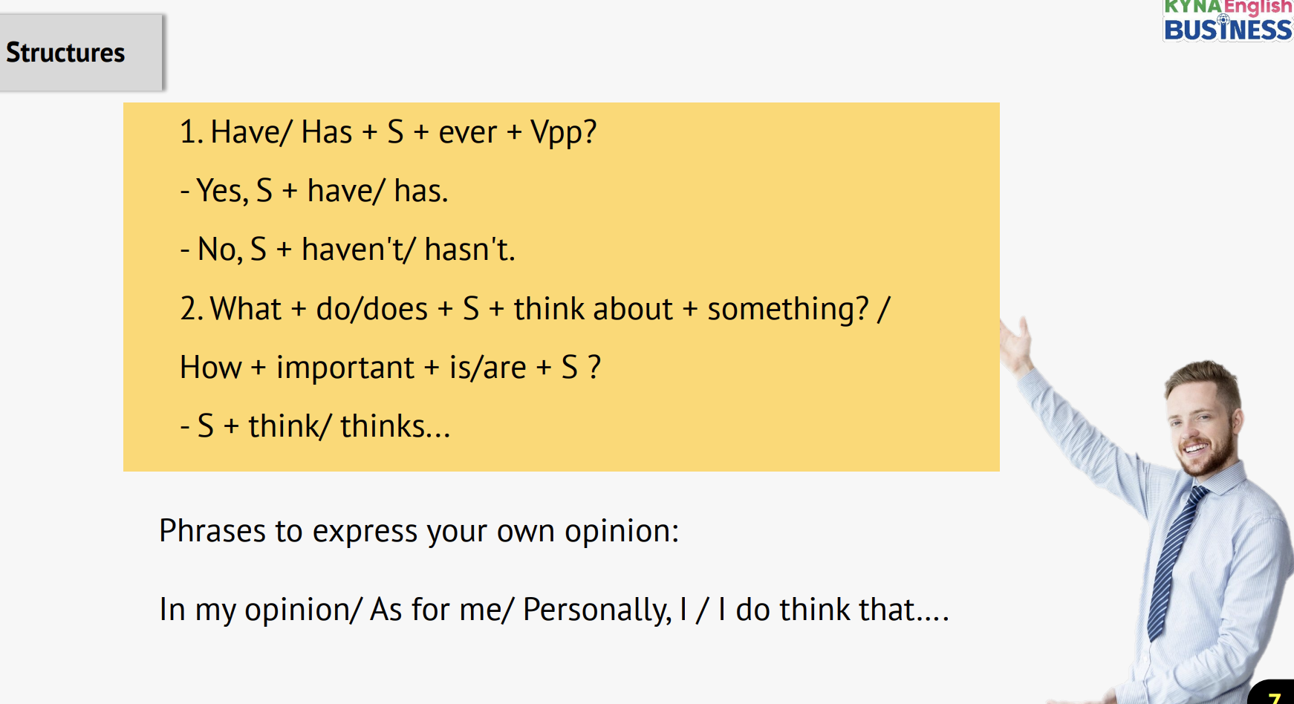Click the 'S + think/ thinks...' line
1294x704 pixels.
click(315, 426)
